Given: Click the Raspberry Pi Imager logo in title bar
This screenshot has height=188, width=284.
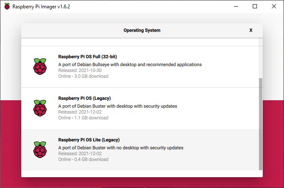Looking at the screenshot, I should [7, 6].
